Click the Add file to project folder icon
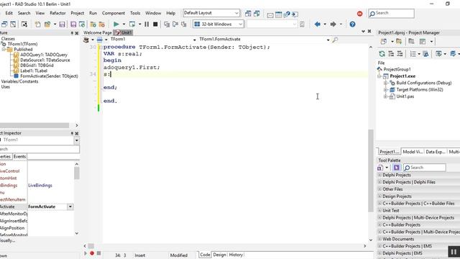The height and width of the screenshot is (259, 460). point(93,24)
